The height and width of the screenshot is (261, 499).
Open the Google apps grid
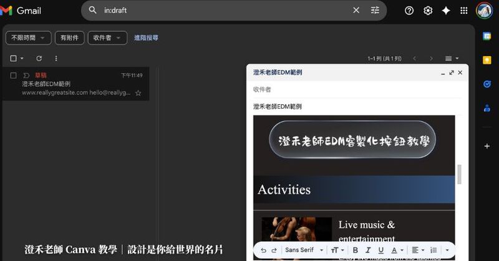464,11
